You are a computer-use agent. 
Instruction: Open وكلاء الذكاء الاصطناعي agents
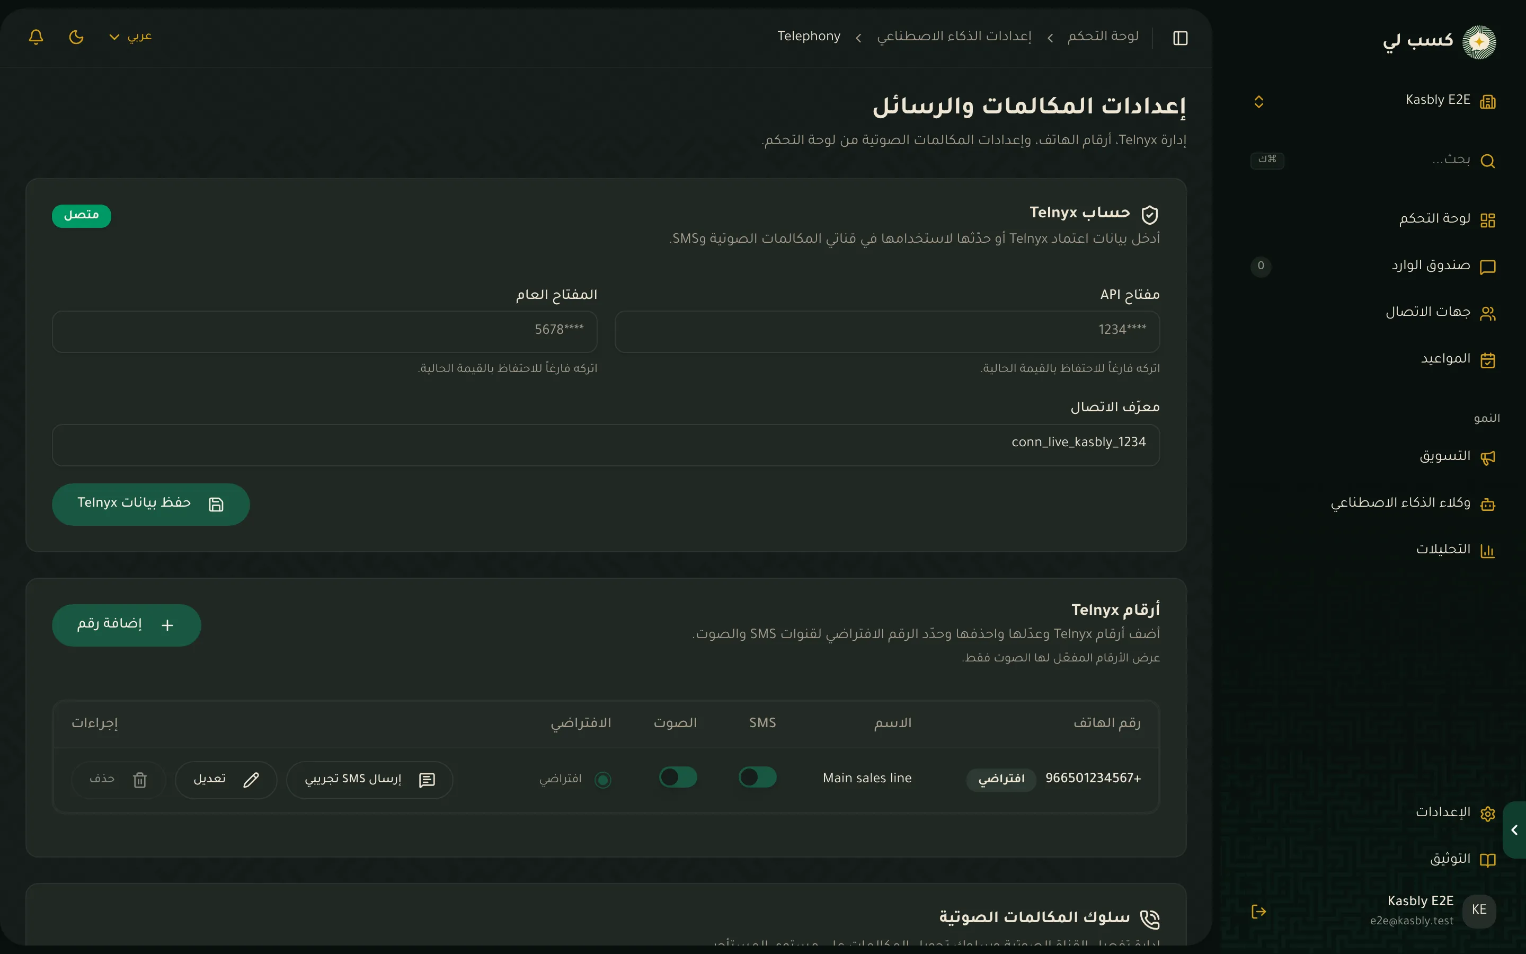pos(1373,503)
